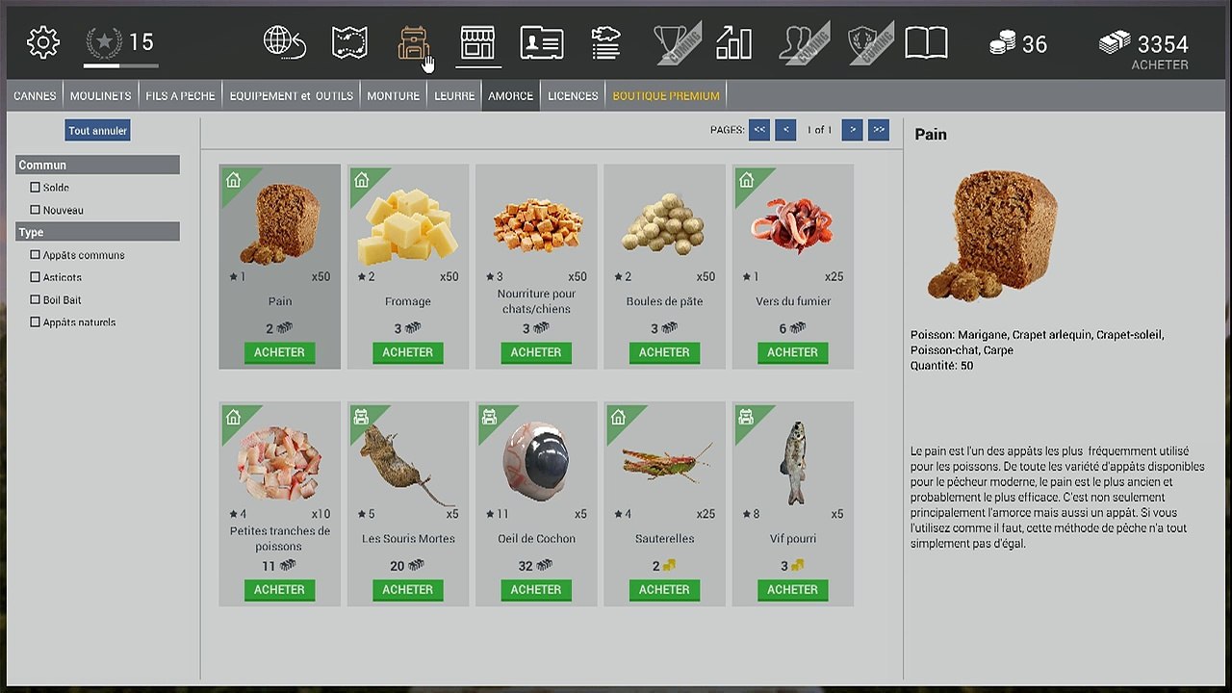
Task: Tick the Asticots type checkbox
Action: [x=35, y=277]
